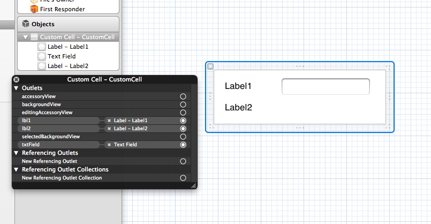Click the icon beside Label - Label1 in outline
This screenshot has width=431, height=224.
(42, 47)
